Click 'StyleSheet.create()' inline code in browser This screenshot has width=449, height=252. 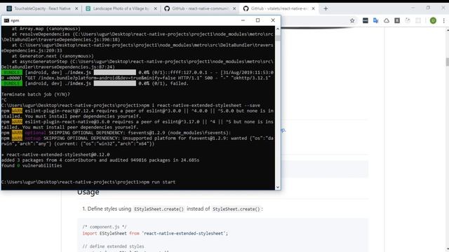236,209
